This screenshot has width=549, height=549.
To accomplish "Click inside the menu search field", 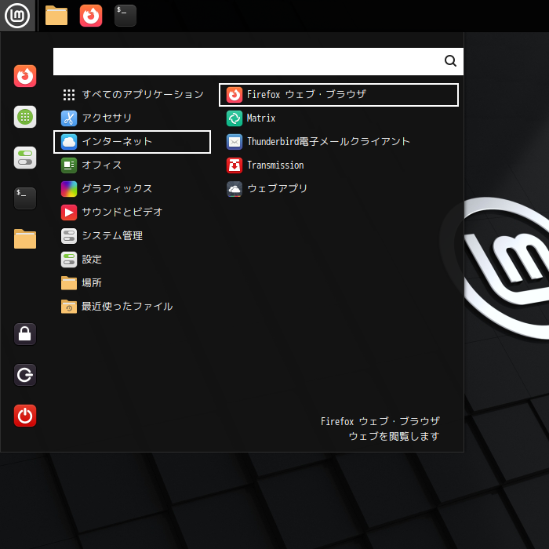I will pos(258,61).
